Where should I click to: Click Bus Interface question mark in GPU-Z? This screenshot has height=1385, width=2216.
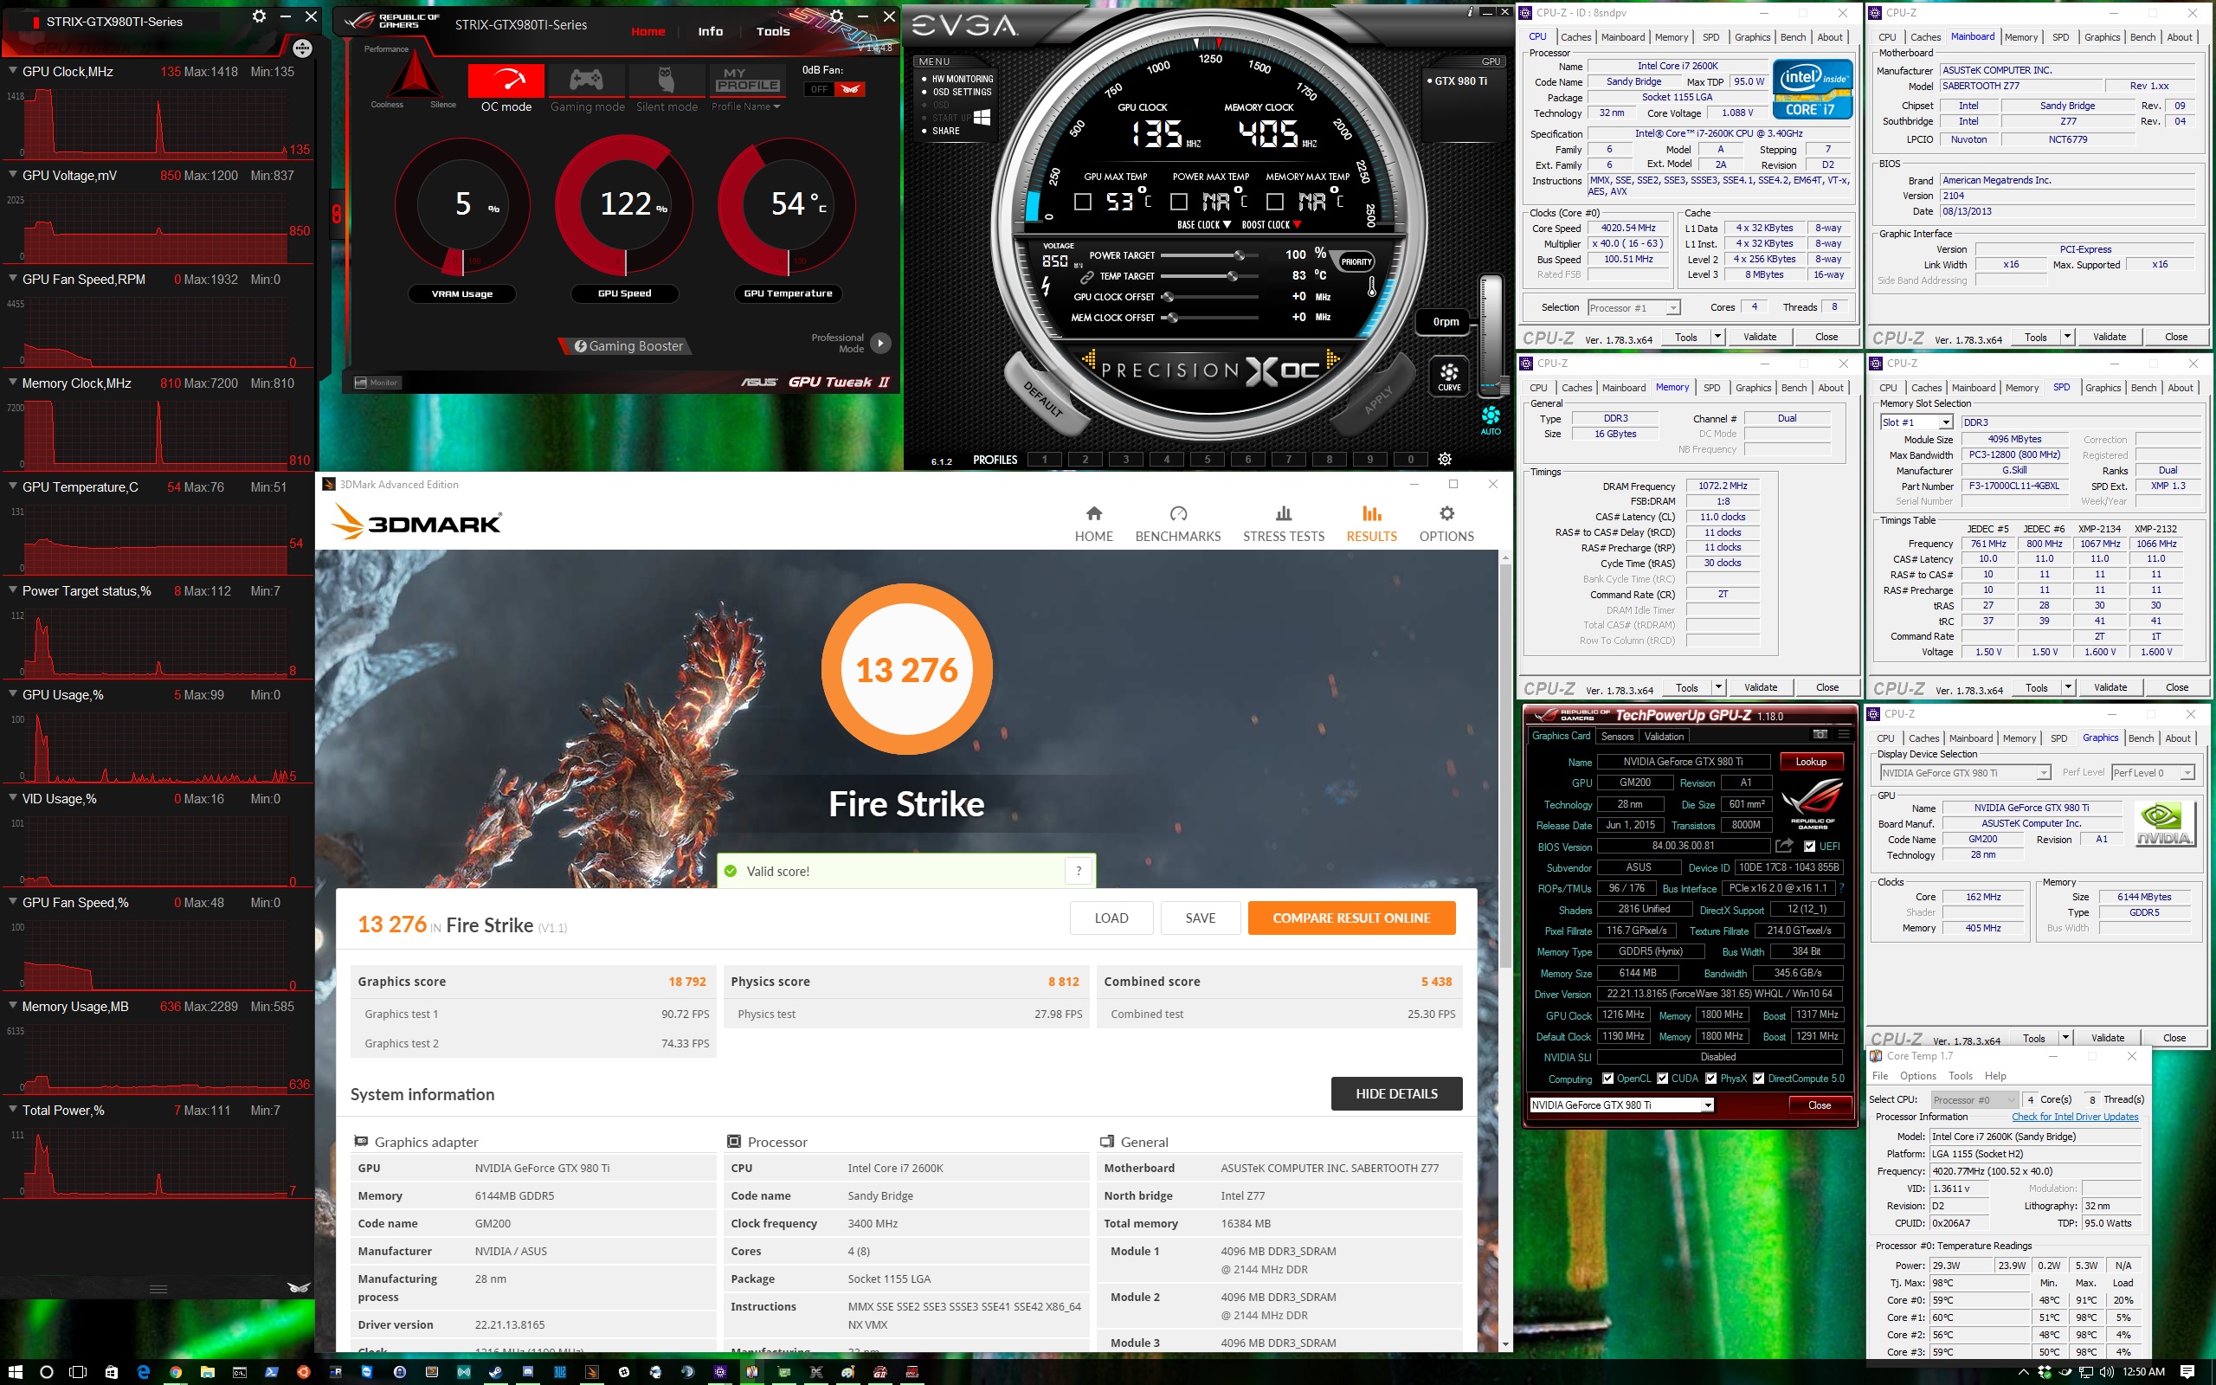click(1841, 887)
